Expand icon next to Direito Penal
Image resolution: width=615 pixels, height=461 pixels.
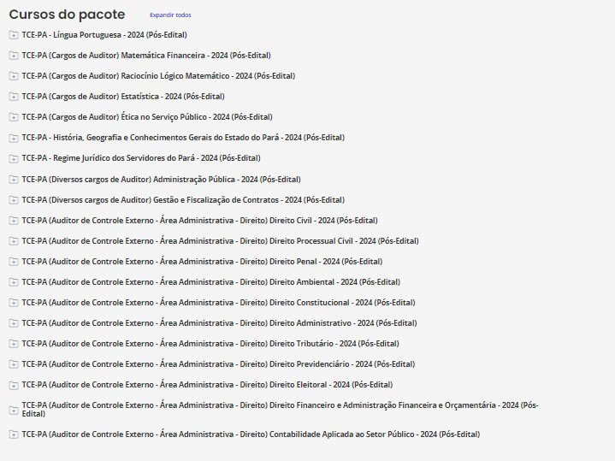click(x=13, y=262)
